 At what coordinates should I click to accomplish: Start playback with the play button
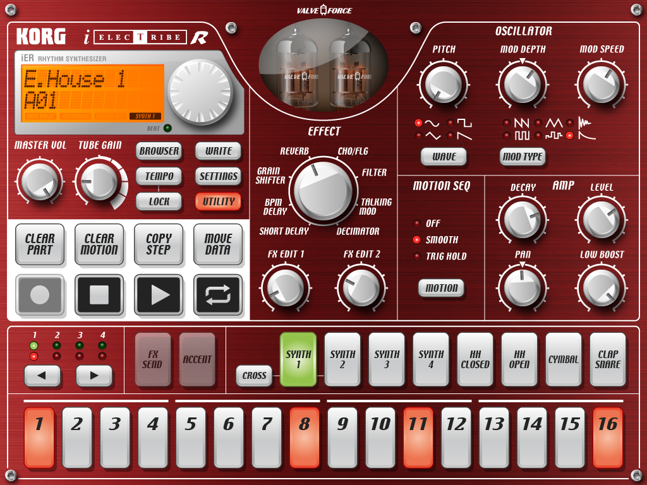159,295
